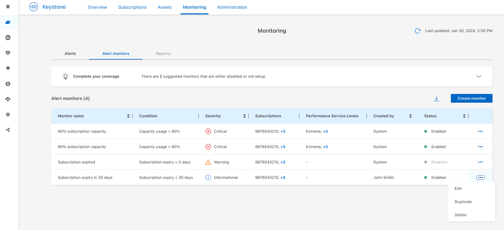Screen dimensions: 504x230
Task: Select Duplicate from the context menu
Action: point(463,202)
